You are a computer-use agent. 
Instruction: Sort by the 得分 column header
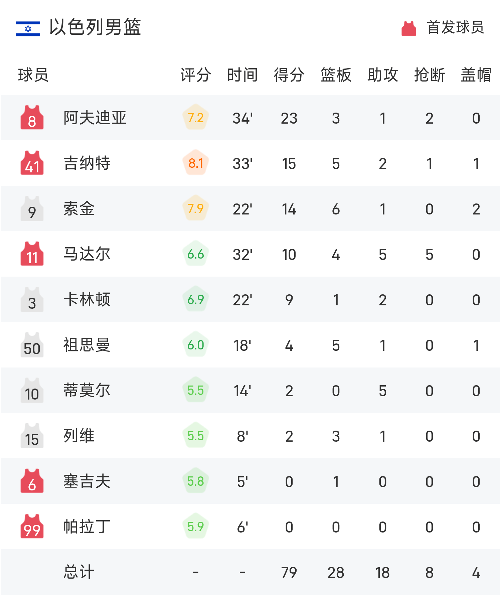point(289,75)
